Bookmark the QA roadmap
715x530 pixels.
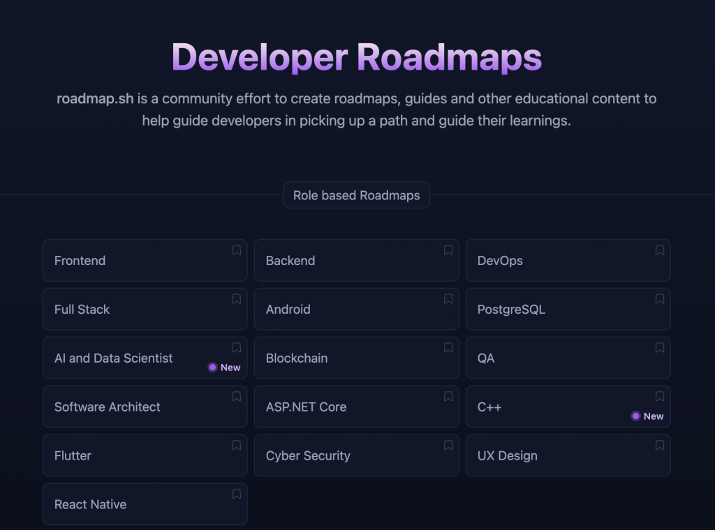(x=659, y=347)
